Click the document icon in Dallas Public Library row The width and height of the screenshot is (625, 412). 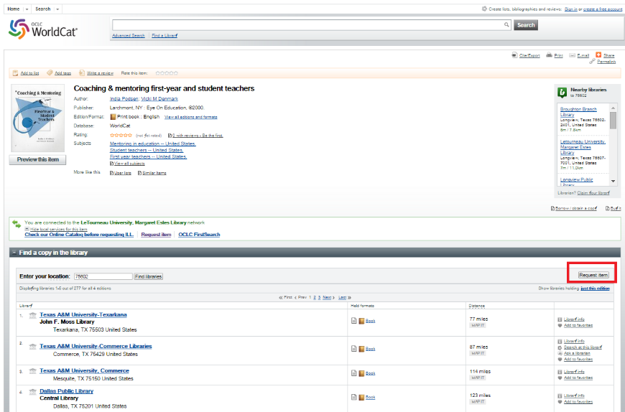pyautogui.click(x=354, y=397)
